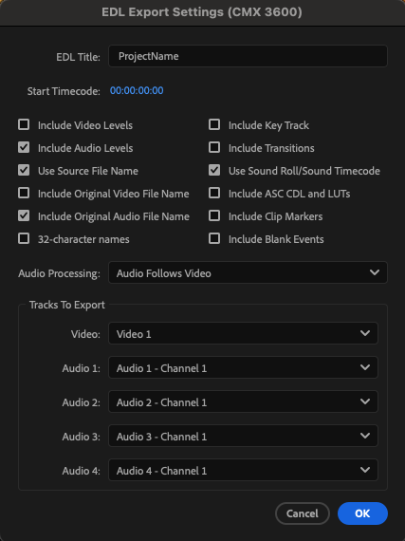Click the blue Start Timecode value
This screenshot has height=541, width=405.
pyautogui.click(x=137, y=90)
